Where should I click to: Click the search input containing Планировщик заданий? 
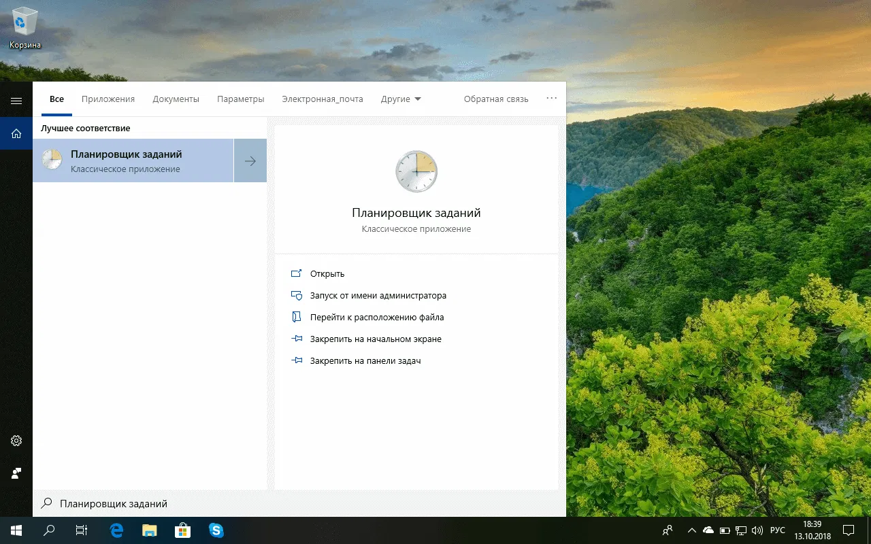pos(299,504)
